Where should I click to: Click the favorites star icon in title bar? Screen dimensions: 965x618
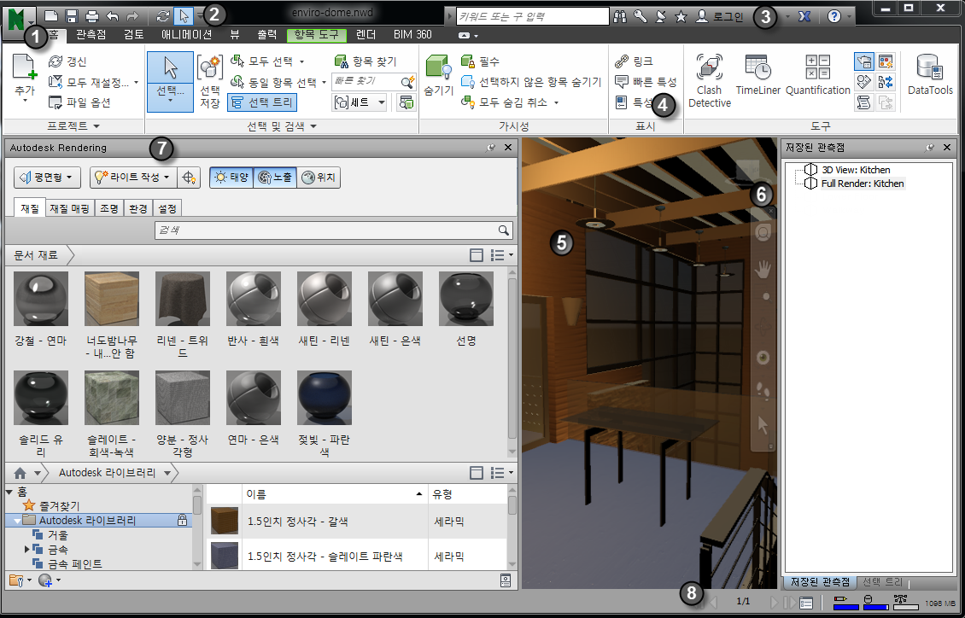click(x=681, y=17)
